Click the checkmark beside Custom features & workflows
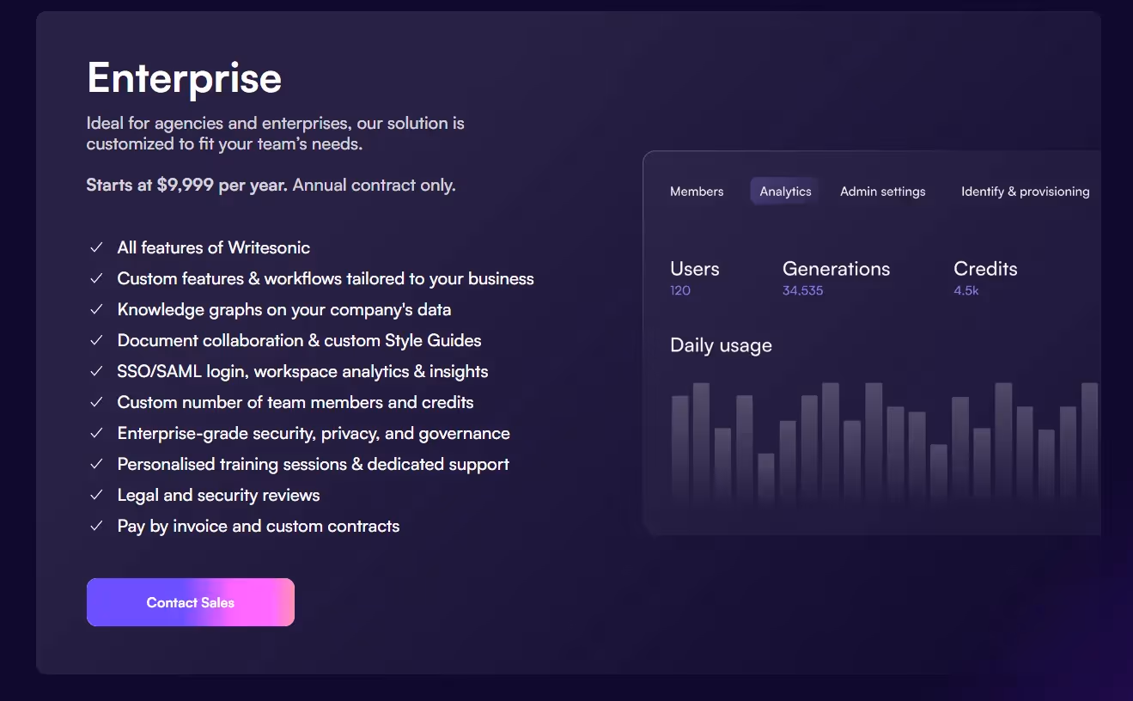Screen dimensions: 1133x701 pyautogui.click(x=96, y=278)
